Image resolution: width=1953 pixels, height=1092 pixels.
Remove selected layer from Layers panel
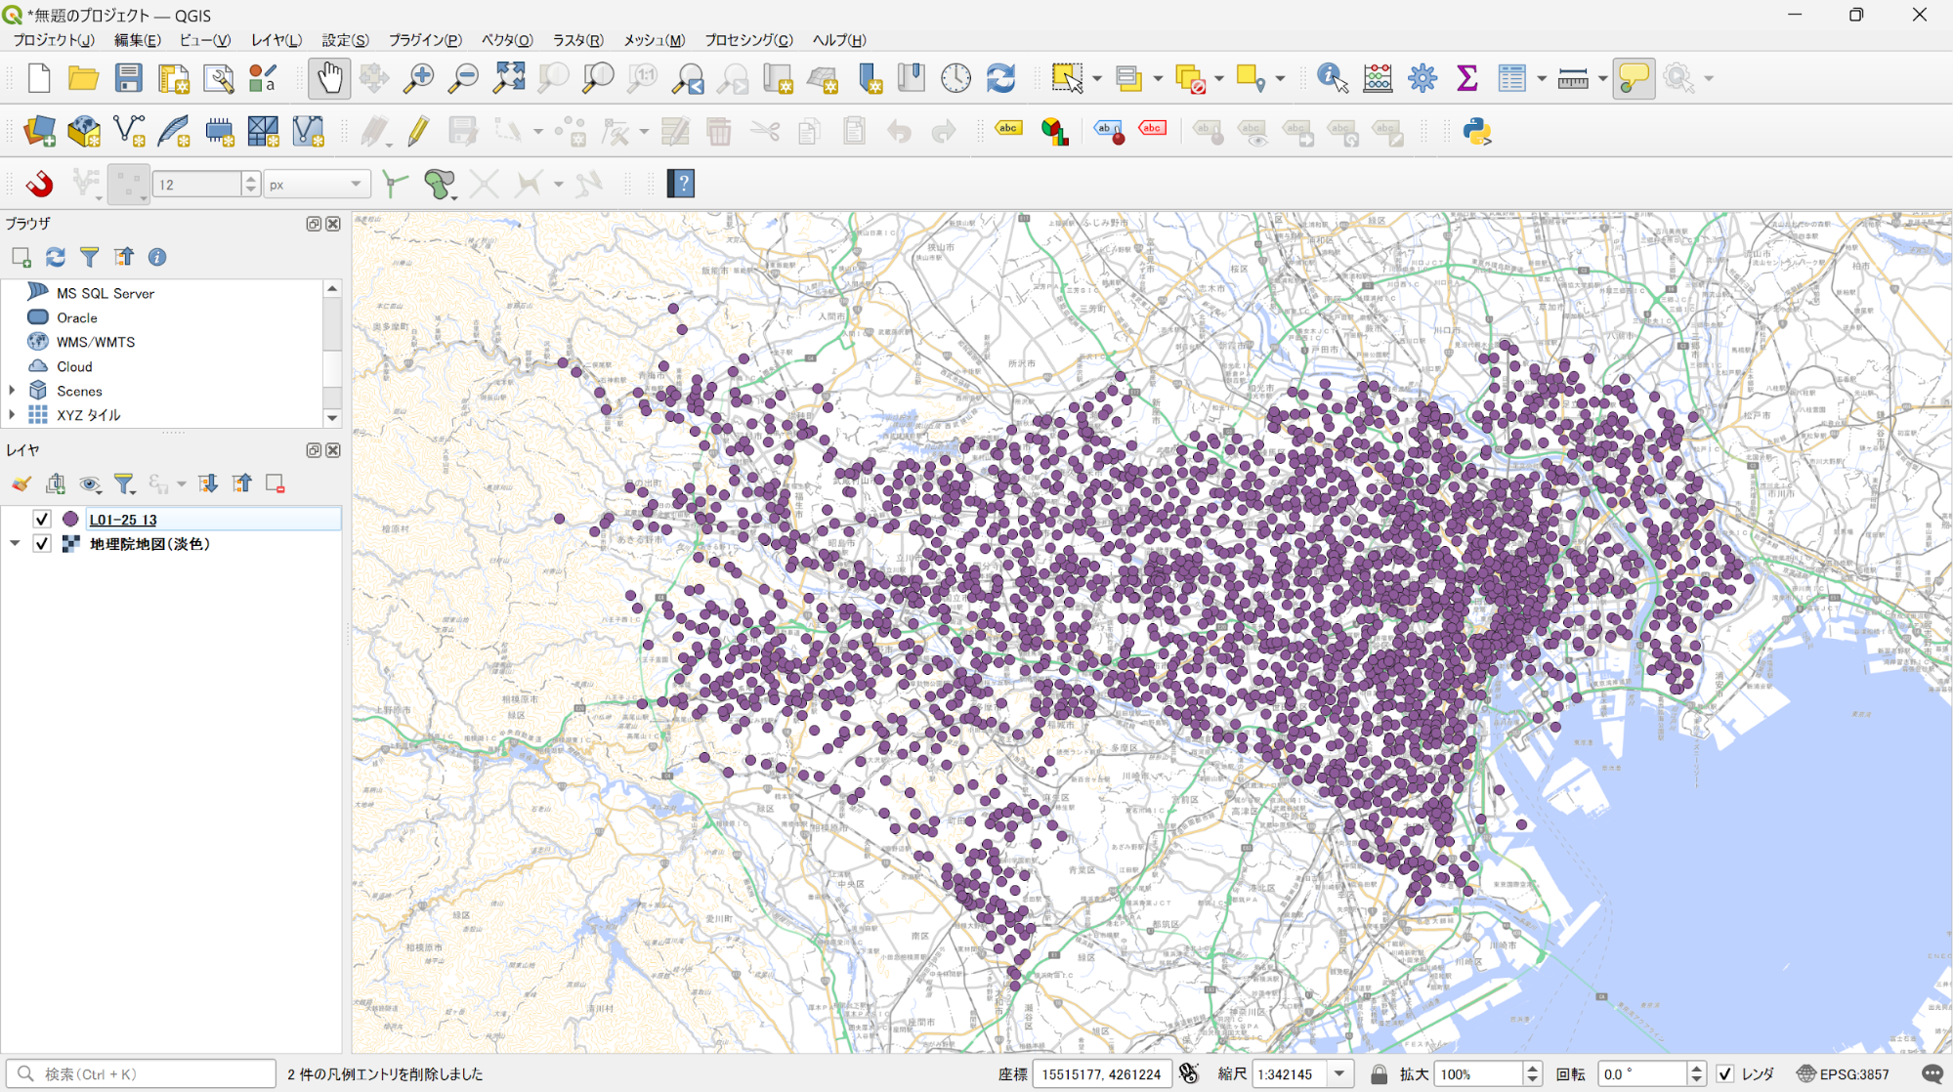click(276, 483)
